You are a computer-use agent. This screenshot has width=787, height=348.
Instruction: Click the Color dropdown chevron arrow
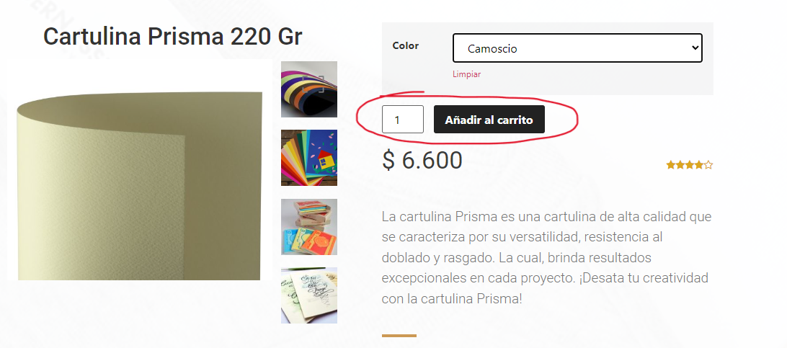click(695, 48)
